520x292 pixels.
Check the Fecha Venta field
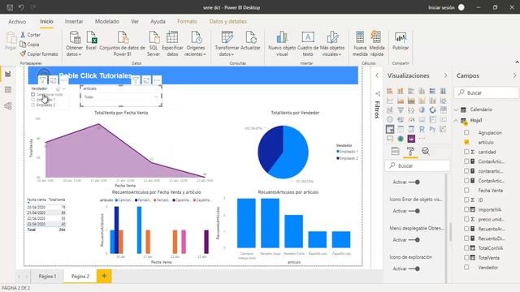pyautogui.click(x=466, y=191)
